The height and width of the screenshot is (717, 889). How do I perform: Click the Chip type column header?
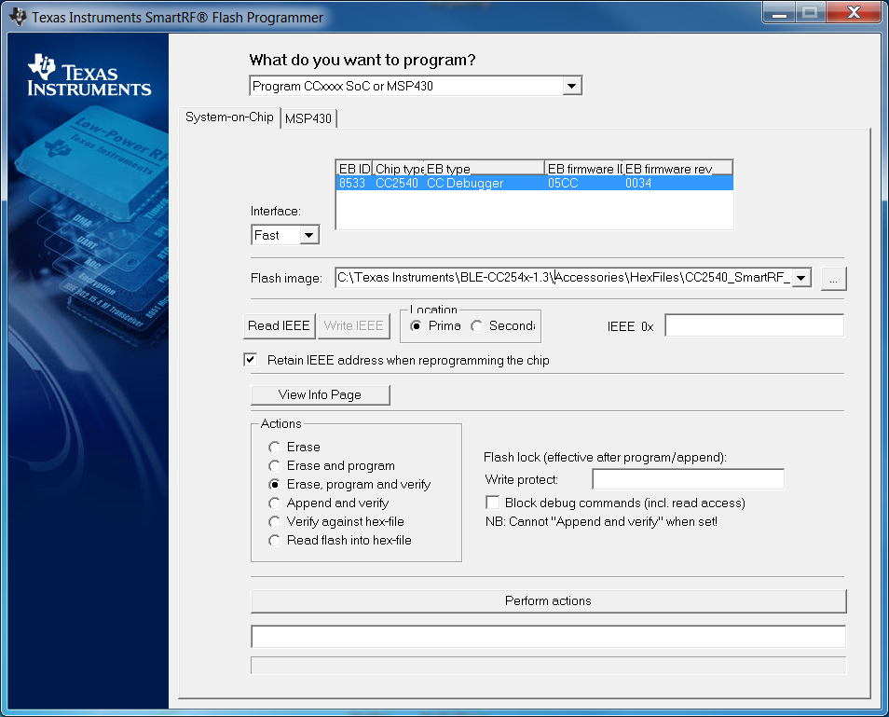(x=399, y=169)
